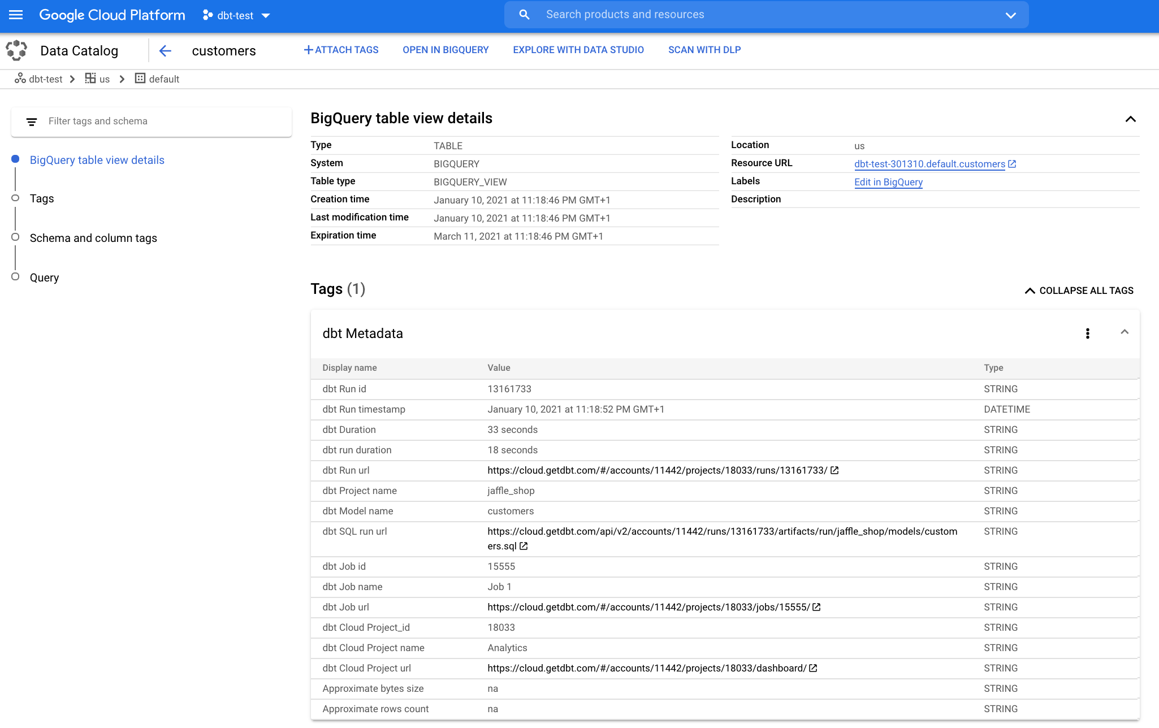Open external link icon beside dbt Run url
Screen dimensions: 1159x728
[x=834, y=470]
